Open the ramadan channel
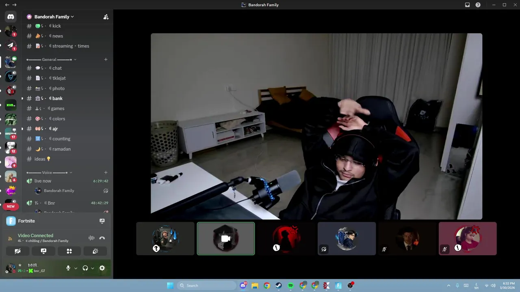The width and height of the screenshot is (520, 292). pyautogui.click(x=68, y=149)
